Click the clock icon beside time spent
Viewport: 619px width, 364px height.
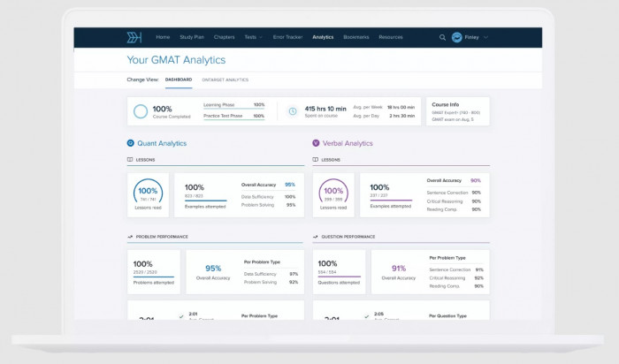point(293,111)
